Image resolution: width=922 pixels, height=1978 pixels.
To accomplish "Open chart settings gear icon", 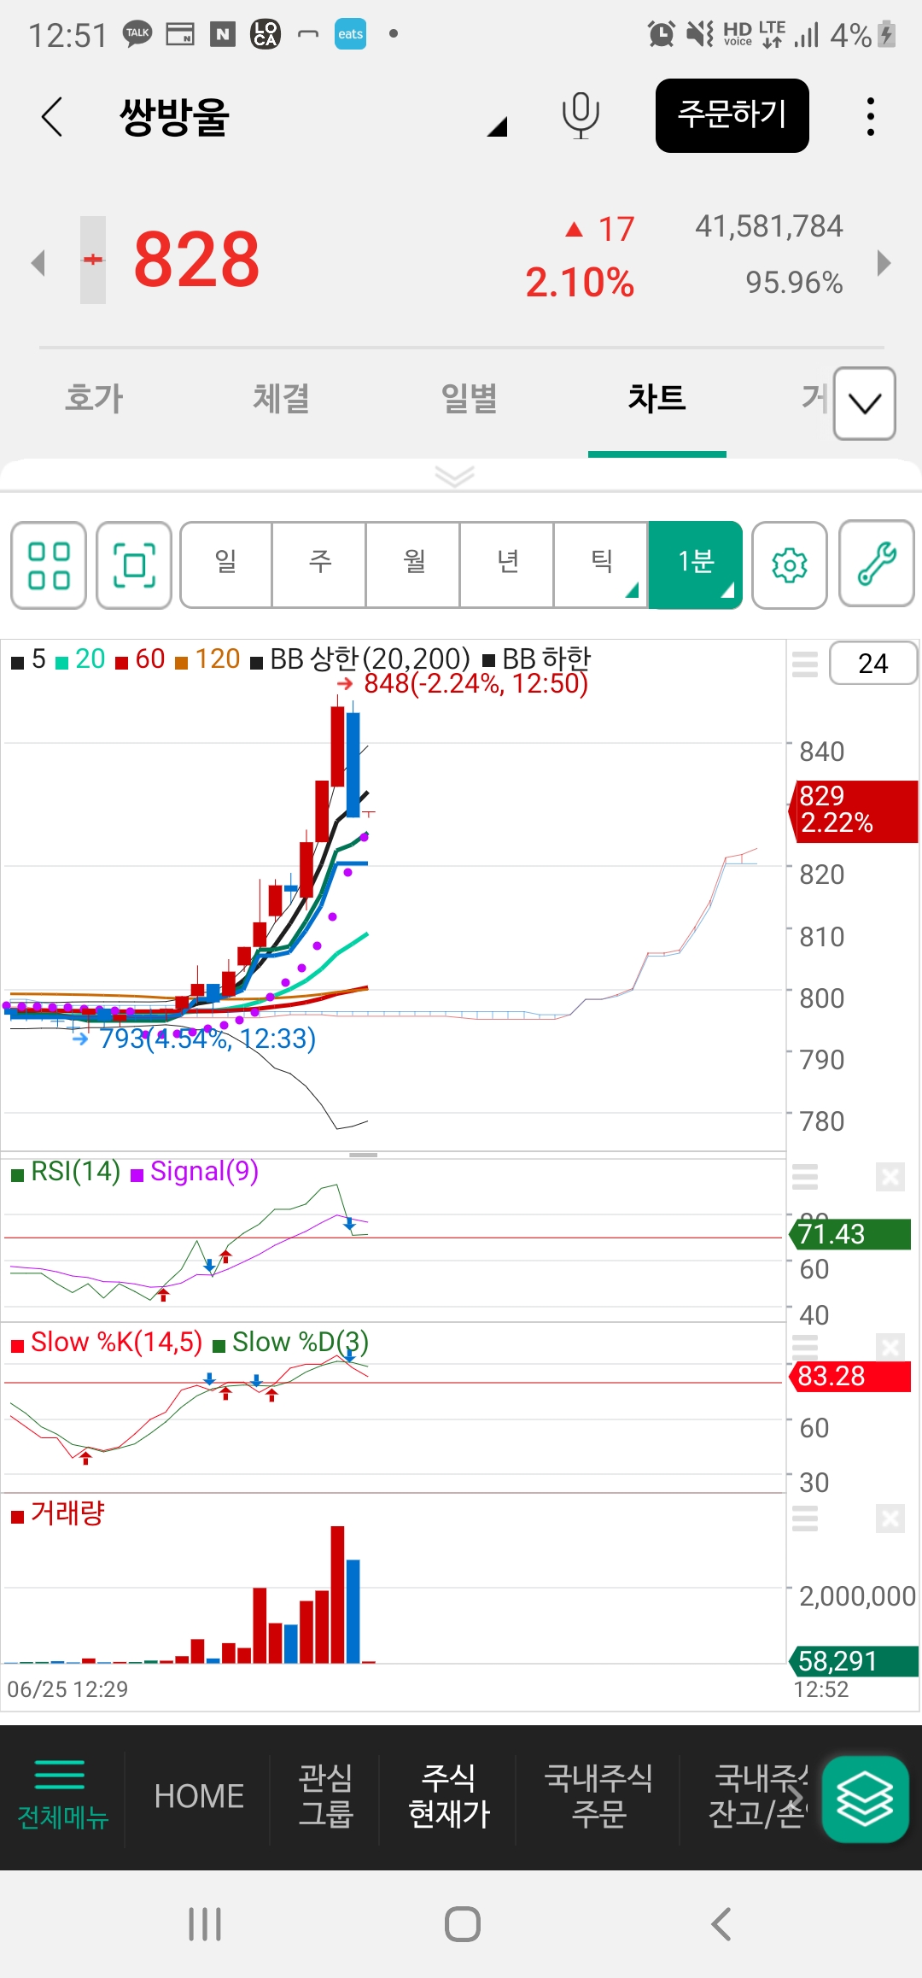I will 790,565.
